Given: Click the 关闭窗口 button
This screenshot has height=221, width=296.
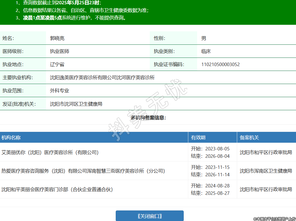Looking at the screenshot, I should pos(149,216).
